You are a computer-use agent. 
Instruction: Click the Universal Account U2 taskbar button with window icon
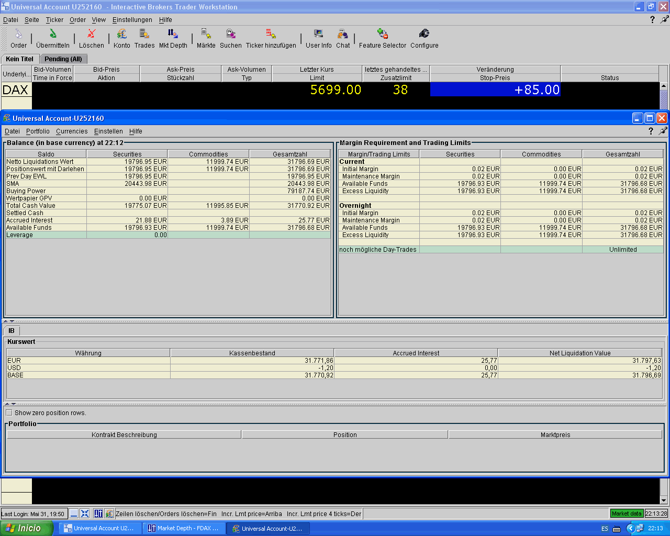pyautogui.click(x=100, y=528)
